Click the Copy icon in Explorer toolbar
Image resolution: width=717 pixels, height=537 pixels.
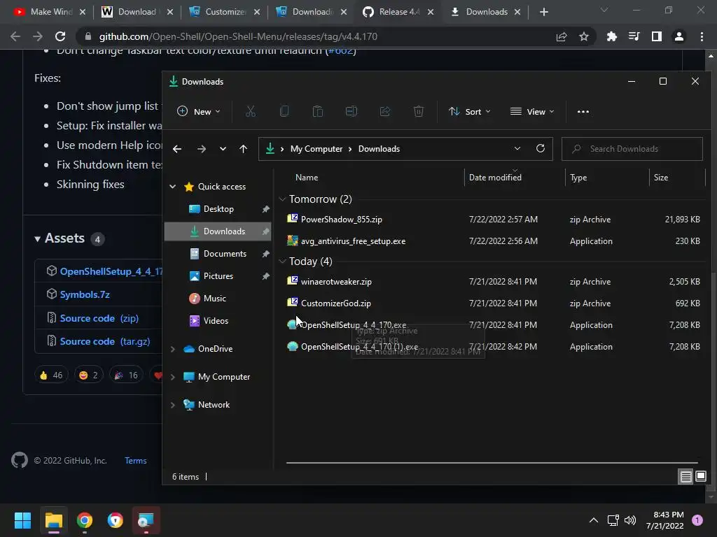click(x=284, y=111)
